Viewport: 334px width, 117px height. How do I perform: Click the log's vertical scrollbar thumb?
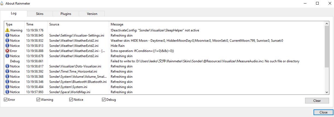[327, 47]
